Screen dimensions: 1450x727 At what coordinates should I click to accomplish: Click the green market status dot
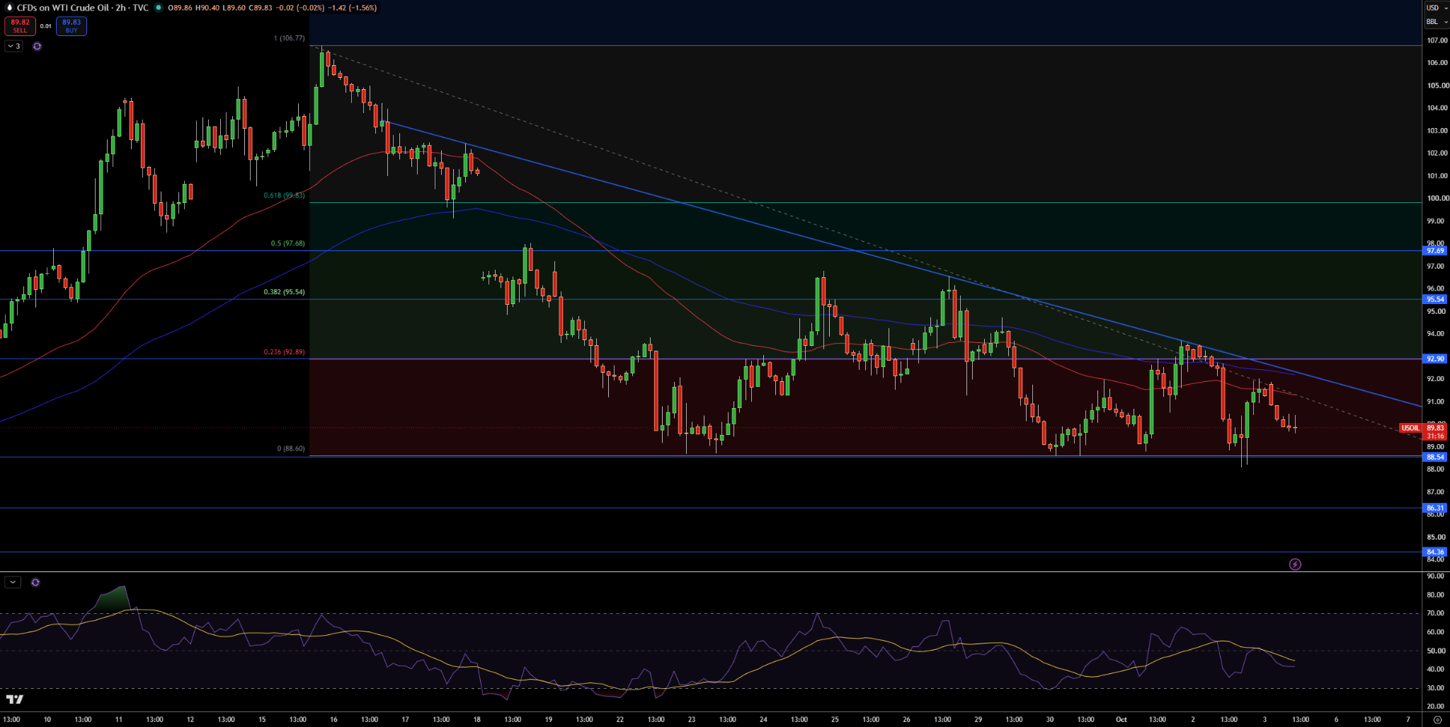(x=158, y=8)
